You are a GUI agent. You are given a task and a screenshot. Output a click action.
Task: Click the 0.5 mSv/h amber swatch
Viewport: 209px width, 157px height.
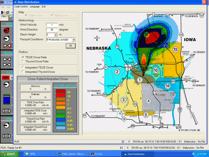[61, 108]
